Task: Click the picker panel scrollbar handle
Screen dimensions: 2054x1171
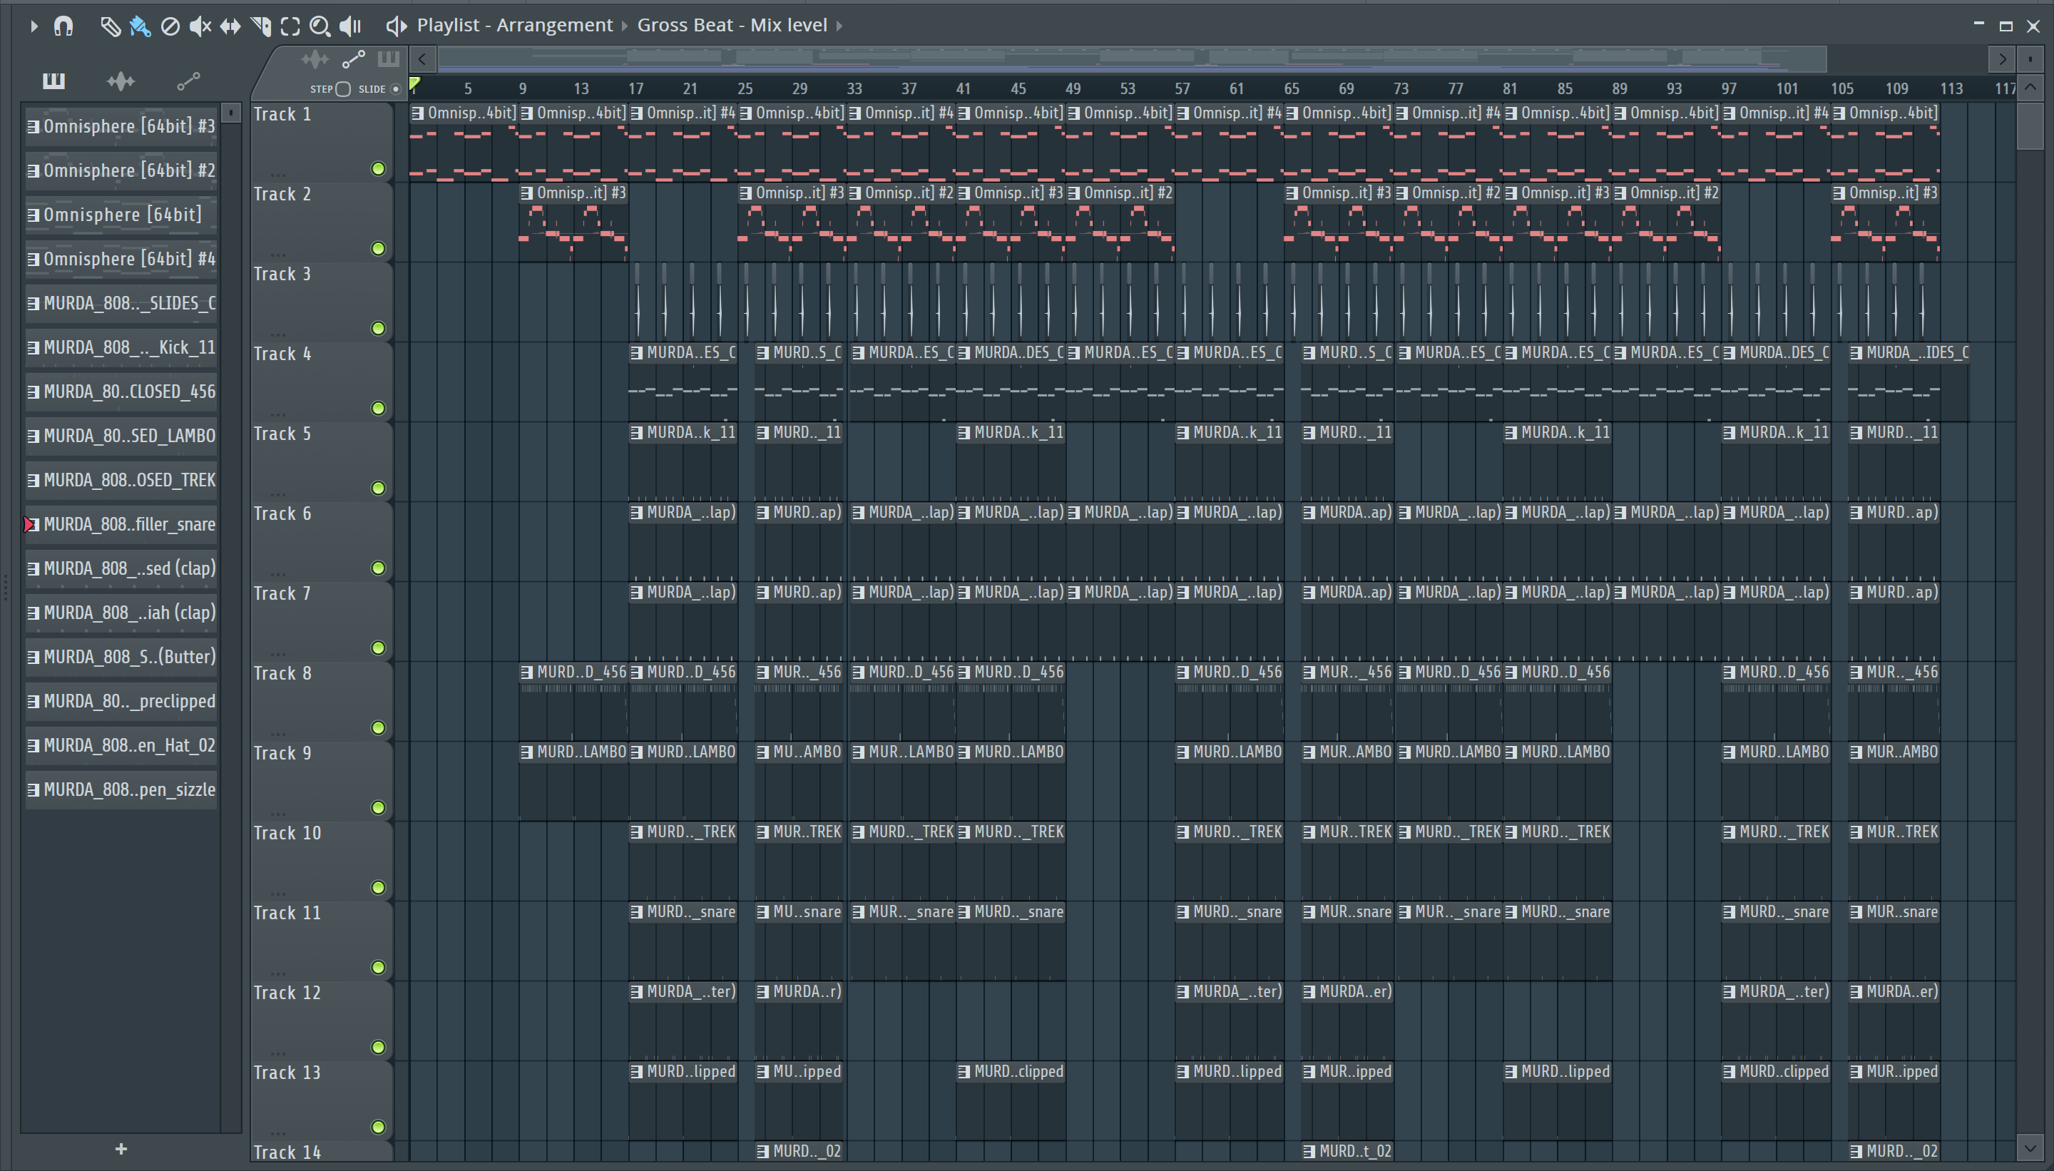Action: point(231,113)
